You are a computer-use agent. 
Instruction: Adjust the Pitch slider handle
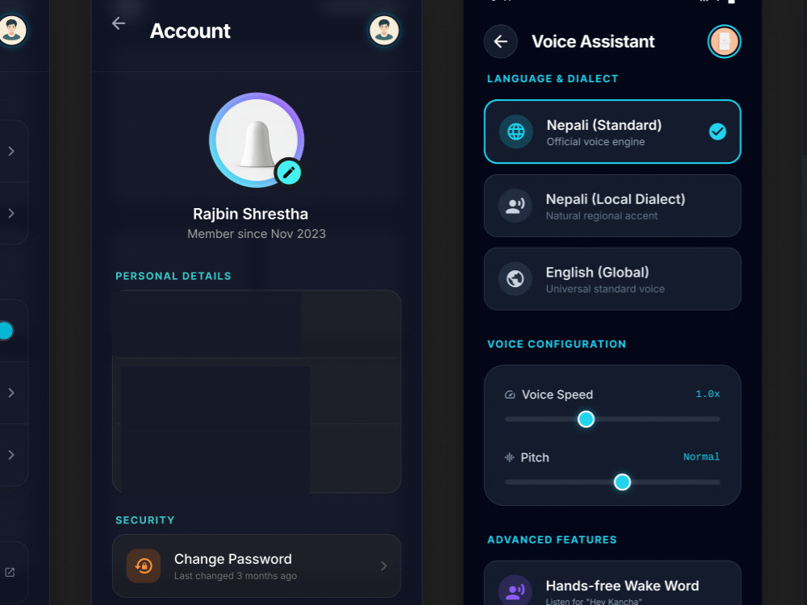[622, 482]
